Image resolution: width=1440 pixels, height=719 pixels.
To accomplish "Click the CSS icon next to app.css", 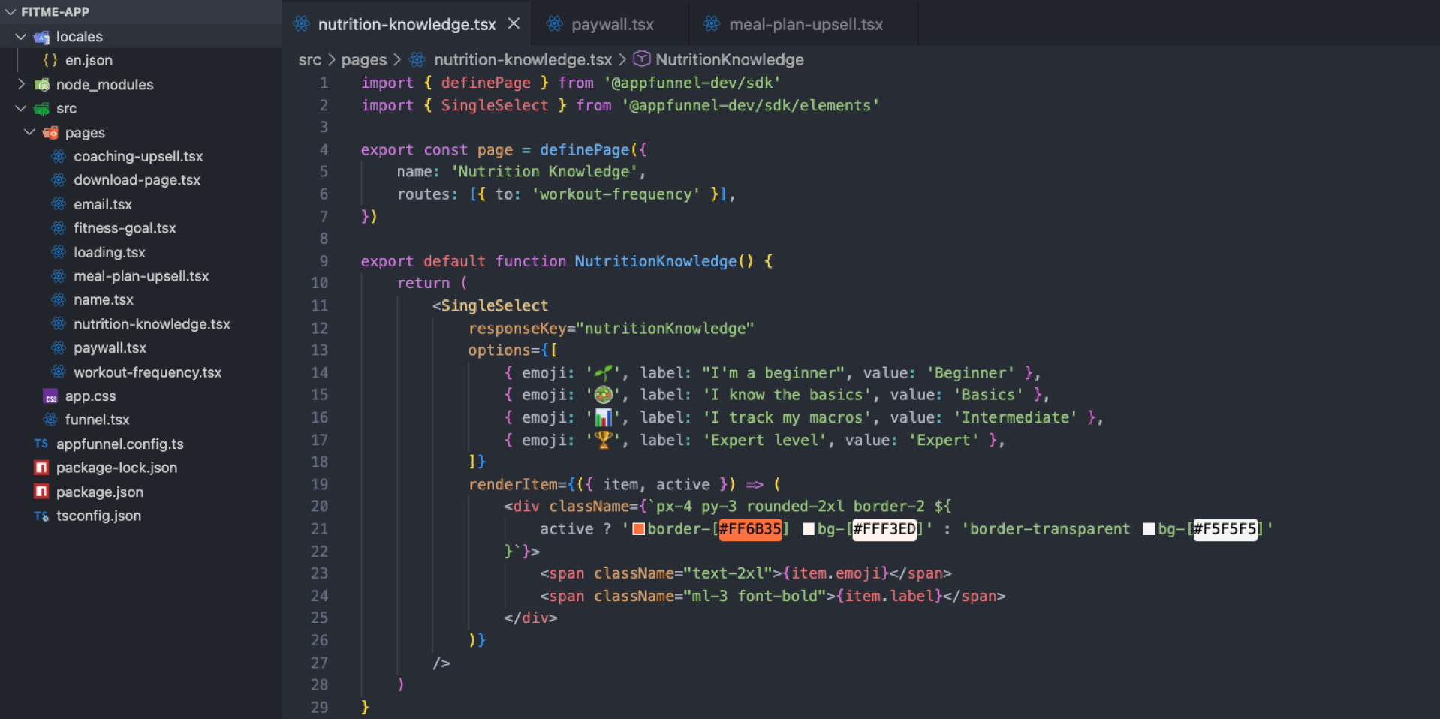I will [50, 396].
